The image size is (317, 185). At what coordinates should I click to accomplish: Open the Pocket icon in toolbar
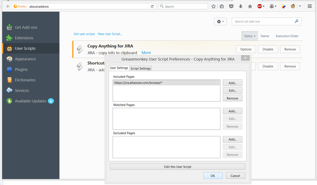[x=231, y=6]
